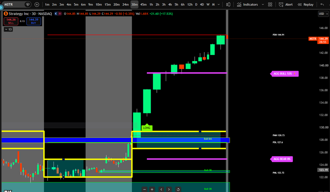Switch chart to 4h interval
This screenshot has height=192, width=330.
point(170,5)
